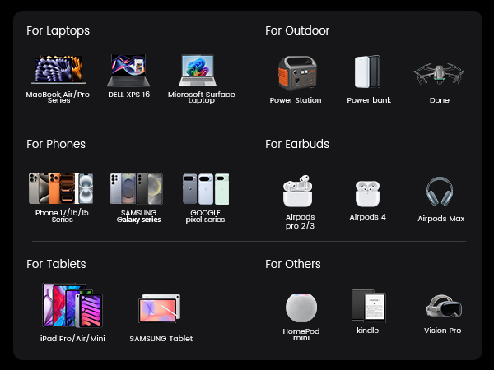Select the DELL XPS 16 laptop image
Image resolution: width=494 pixels, height=370 pixels.
(128, 70)
